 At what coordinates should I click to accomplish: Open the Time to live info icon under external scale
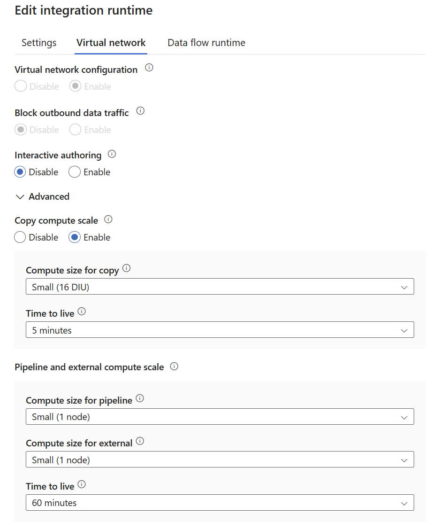click(x=82, y=484)
